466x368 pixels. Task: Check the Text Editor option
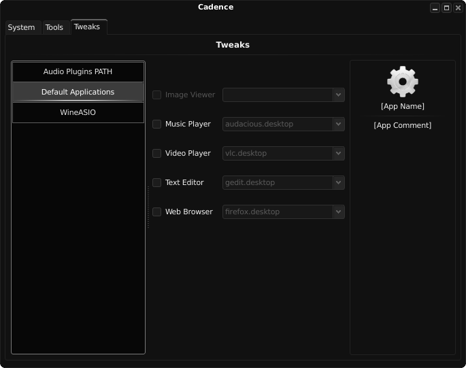click(x=156, y=182)
